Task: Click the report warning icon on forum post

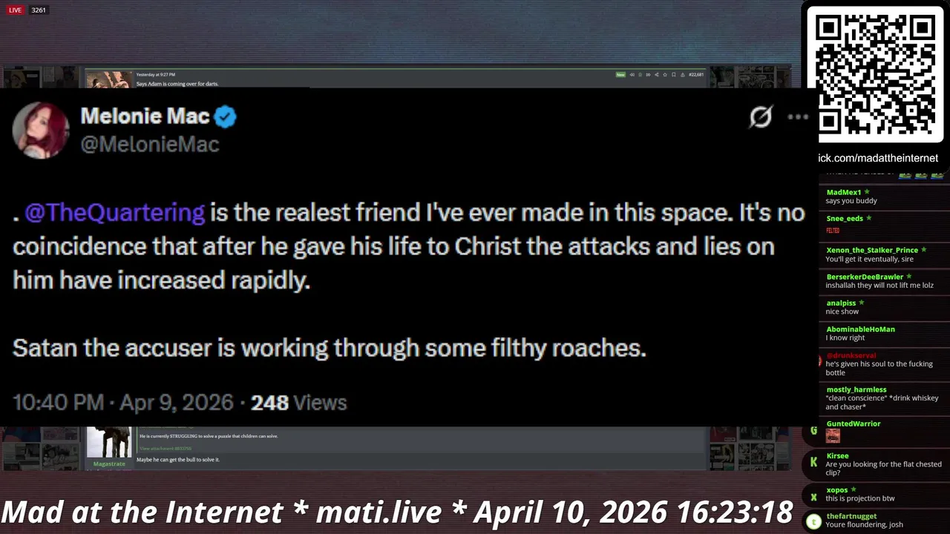Action: 682,75
